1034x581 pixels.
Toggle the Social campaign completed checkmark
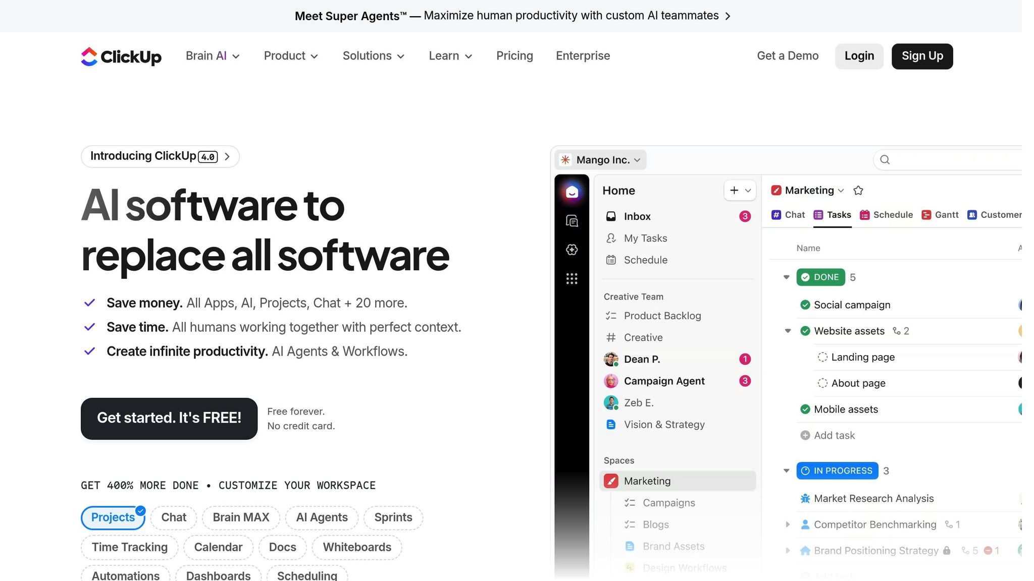(x=805, y=305)
